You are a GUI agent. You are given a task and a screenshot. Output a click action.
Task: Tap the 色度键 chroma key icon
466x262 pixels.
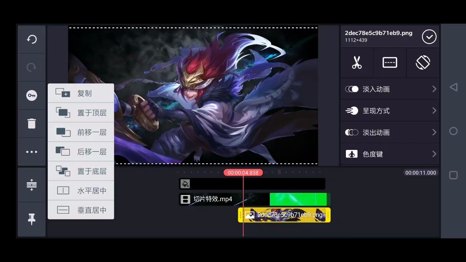pyautogui.click(x=352, y=154)
